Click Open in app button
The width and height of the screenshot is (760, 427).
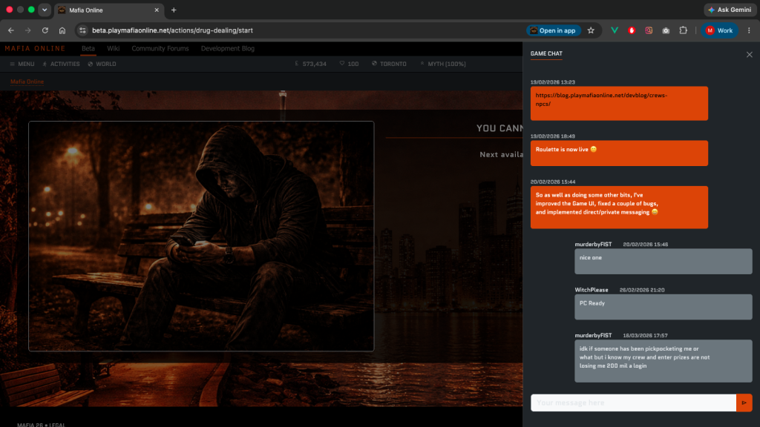554,30
